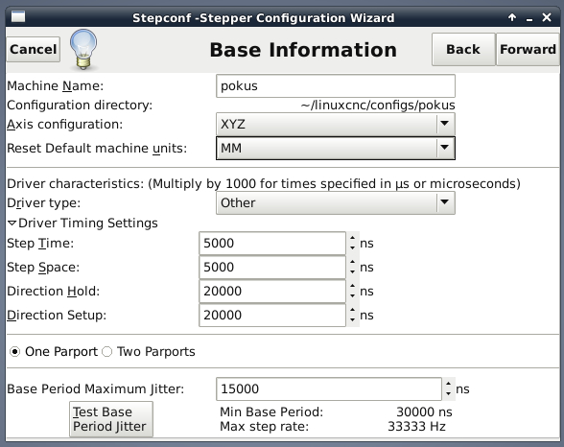The height and width of the screenshot is (447, 564).
Task: Click the Step Space value field
Action: coord(272,268)
